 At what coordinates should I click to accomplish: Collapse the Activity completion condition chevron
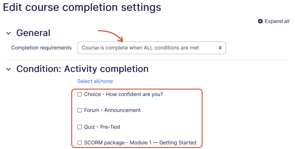[9, 69]
